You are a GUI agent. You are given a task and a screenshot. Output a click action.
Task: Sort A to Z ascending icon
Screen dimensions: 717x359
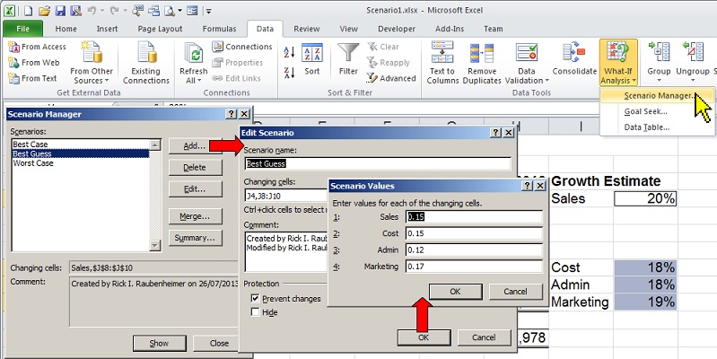290,52
